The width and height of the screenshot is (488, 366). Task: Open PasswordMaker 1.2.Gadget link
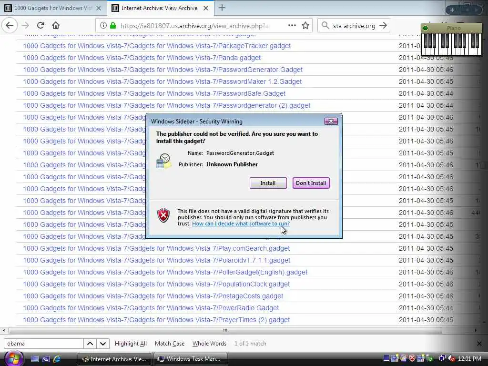click(163, 81)
